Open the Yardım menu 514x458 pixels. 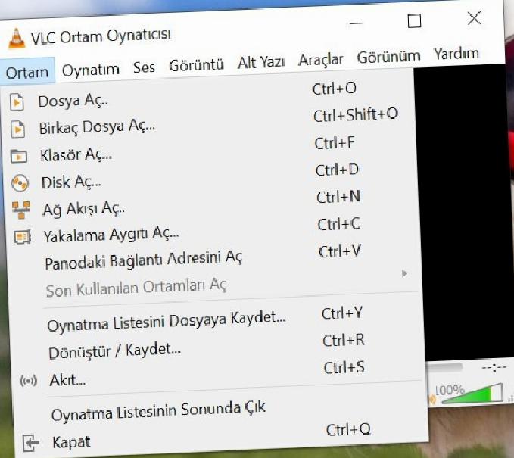coord(456,54)
